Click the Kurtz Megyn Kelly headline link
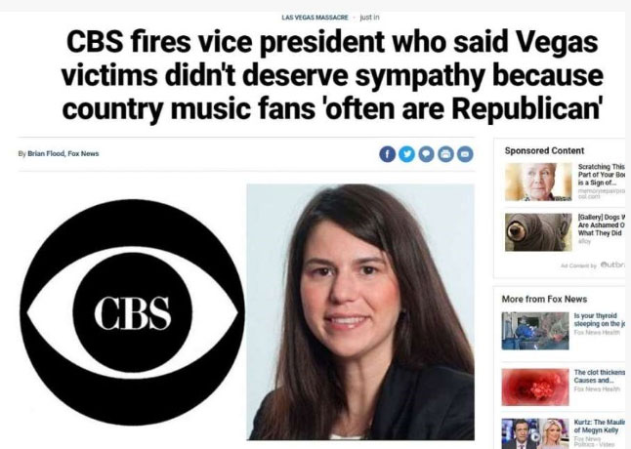 (600, 426)
